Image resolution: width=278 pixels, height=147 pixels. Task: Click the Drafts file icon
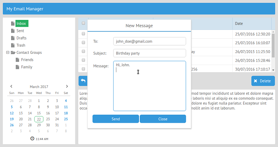[13, 38]
